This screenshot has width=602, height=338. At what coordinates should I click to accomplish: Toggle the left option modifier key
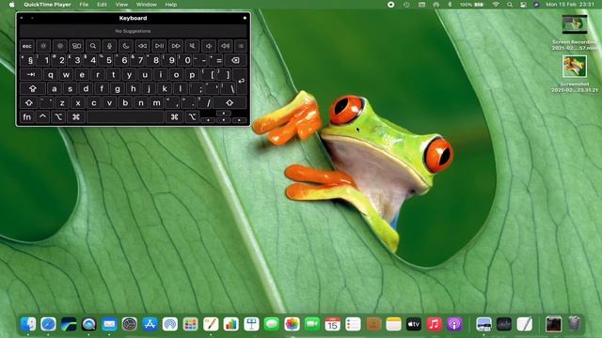click(58, 116)
